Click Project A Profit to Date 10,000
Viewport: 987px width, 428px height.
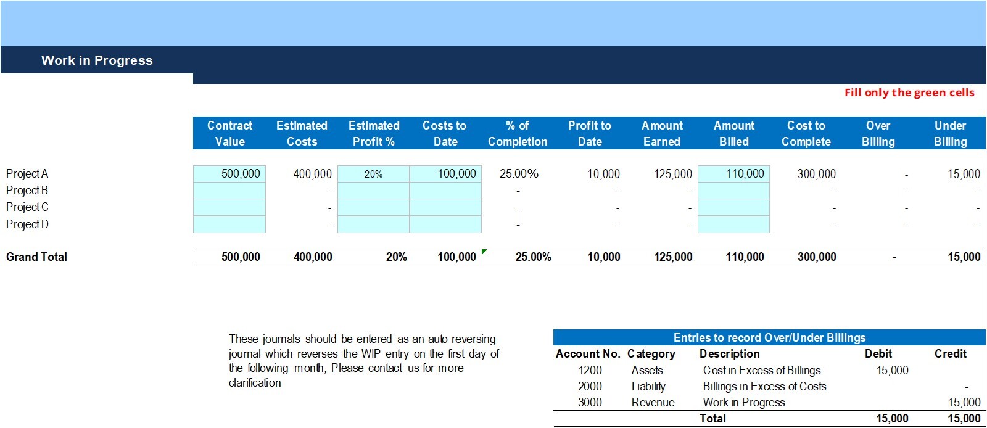(x=603, y=175)
